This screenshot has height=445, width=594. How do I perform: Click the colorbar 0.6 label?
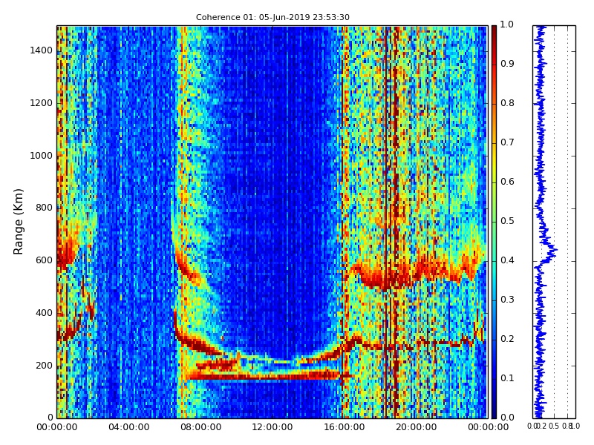(507, 182)
